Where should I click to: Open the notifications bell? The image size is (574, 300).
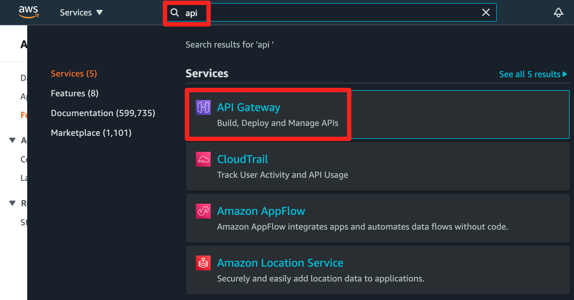[558, 13]
